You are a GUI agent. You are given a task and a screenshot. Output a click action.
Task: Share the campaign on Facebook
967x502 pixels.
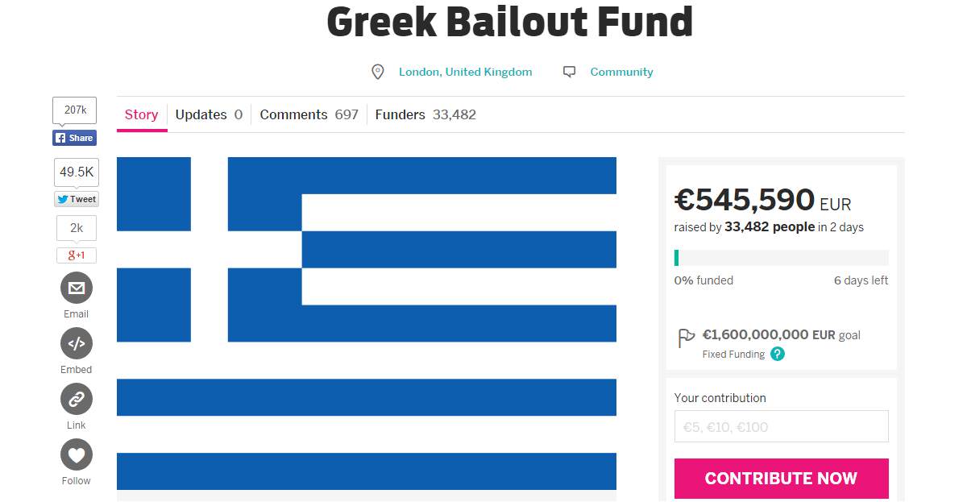(75, 138)
